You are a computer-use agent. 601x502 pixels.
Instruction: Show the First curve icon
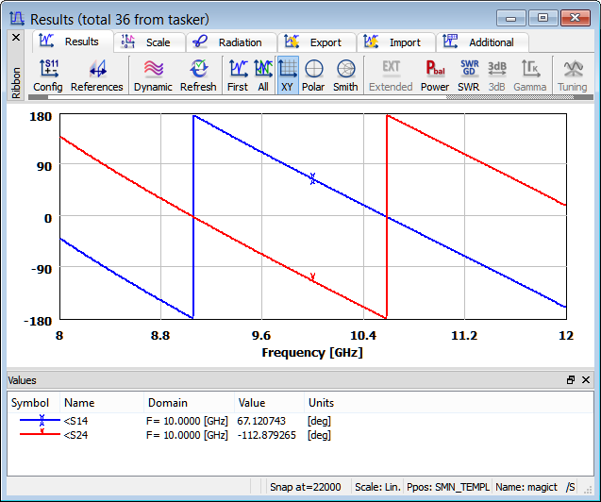pyautogui.click(x=238, y=75)
